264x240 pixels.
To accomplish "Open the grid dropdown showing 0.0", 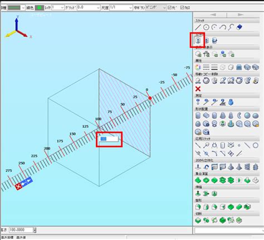I will tap(89, 8).
